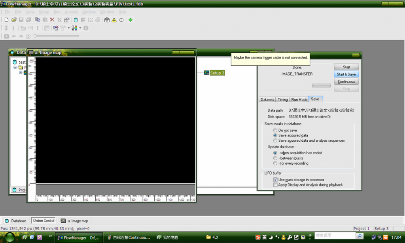Click the Copy toolbar icon
This screenshot has width=405, height=243.
[38, 20]
